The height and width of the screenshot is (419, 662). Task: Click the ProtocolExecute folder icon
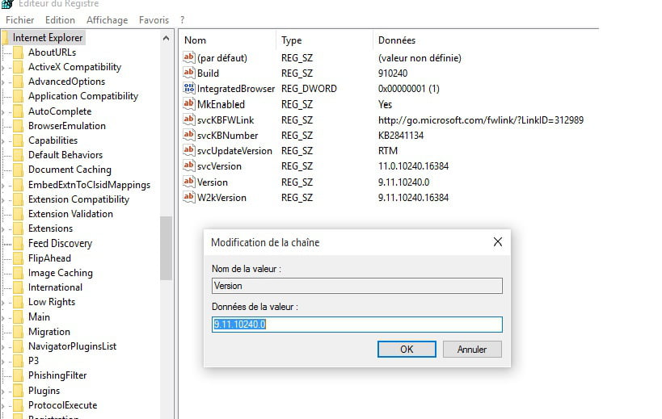18,405
